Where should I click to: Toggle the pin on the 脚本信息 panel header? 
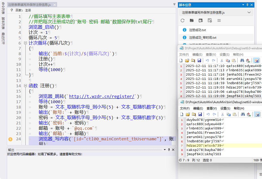[x=247, y=5]
